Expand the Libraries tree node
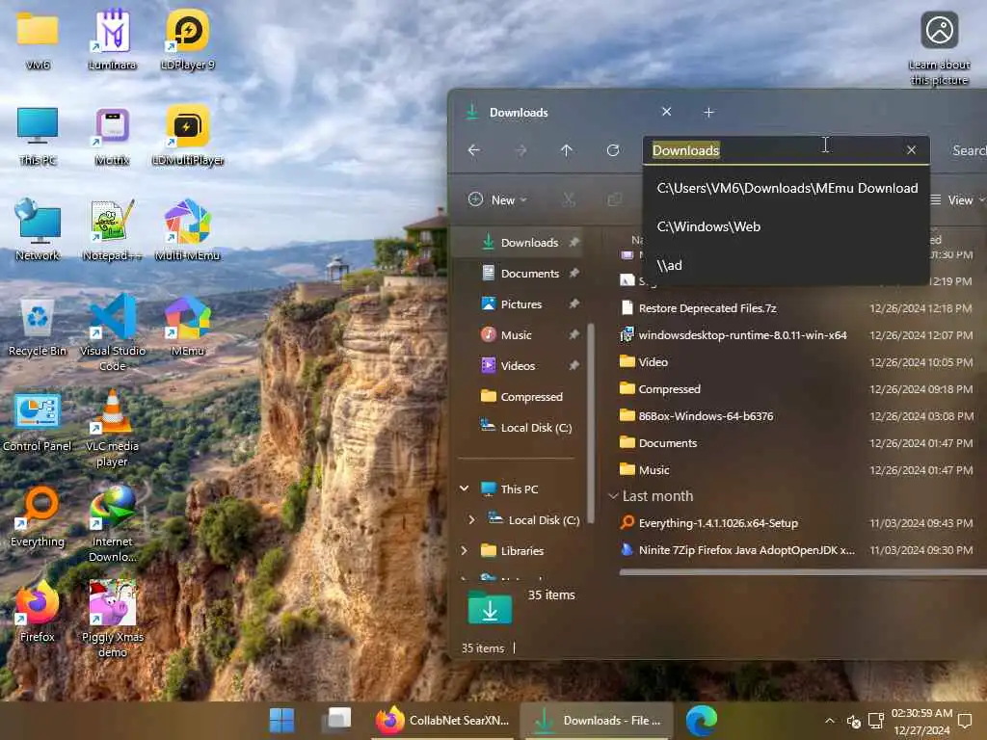Viewport: 987px width, 740px height. [x=465, y=550]
